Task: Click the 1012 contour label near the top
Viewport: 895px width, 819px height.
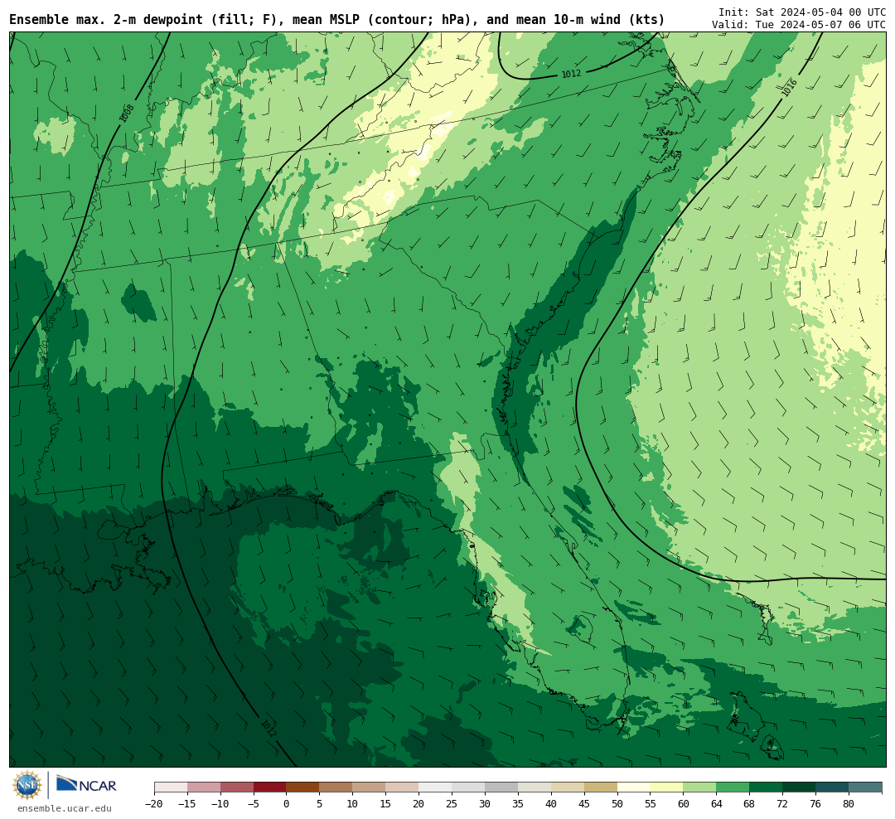Action: (x=571, y=74)
